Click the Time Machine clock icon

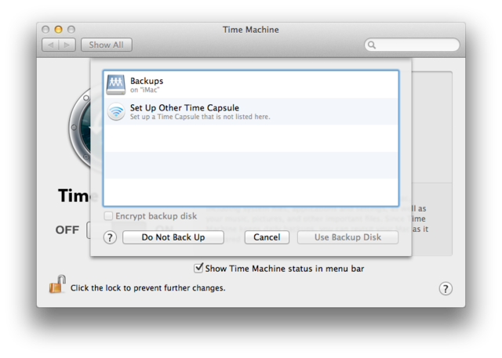click(79, 128)
